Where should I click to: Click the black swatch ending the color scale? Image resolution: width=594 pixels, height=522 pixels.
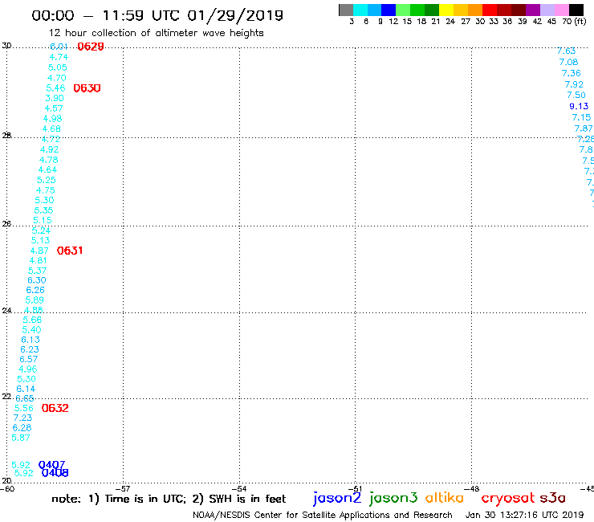click(576, 10)
